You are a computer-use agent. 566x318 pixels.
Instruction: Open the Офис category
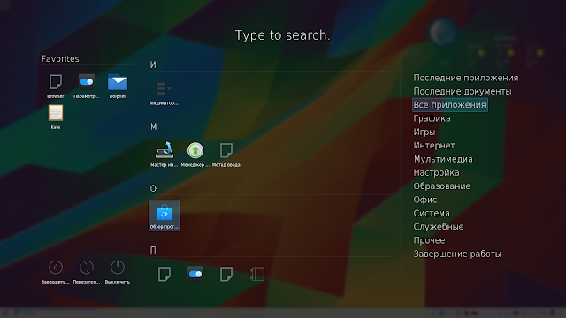(x=424, y=200)
